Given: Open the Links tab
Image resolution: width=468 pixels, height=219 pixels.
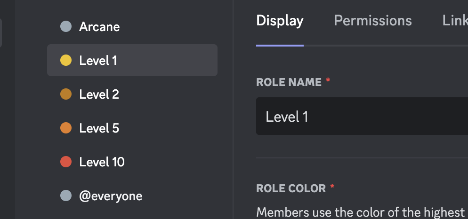Looking at the screenshot, I should click(455, 21).
